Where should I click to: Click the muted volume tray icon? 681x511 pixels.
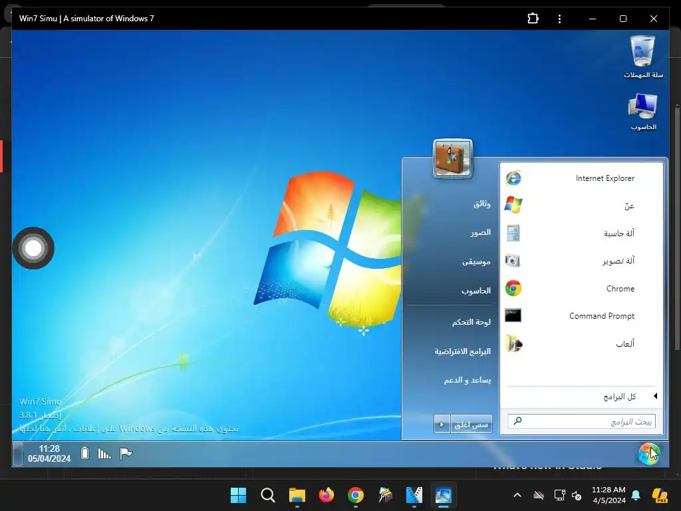point(577,495)
